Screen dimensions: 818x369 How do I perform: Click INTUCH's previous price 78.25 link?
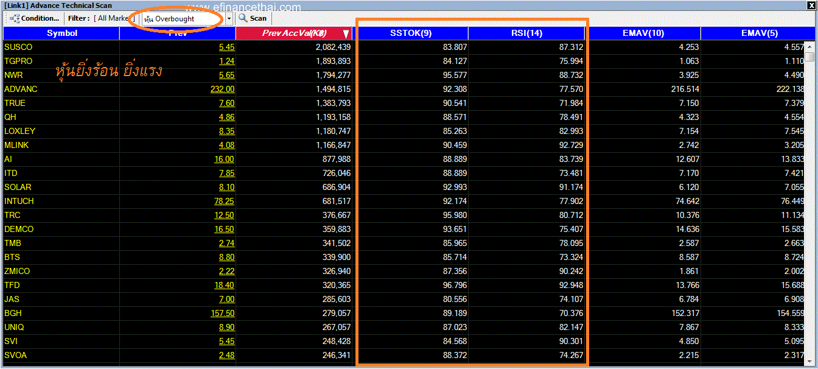pyautogui.click(x=225, y=201)
